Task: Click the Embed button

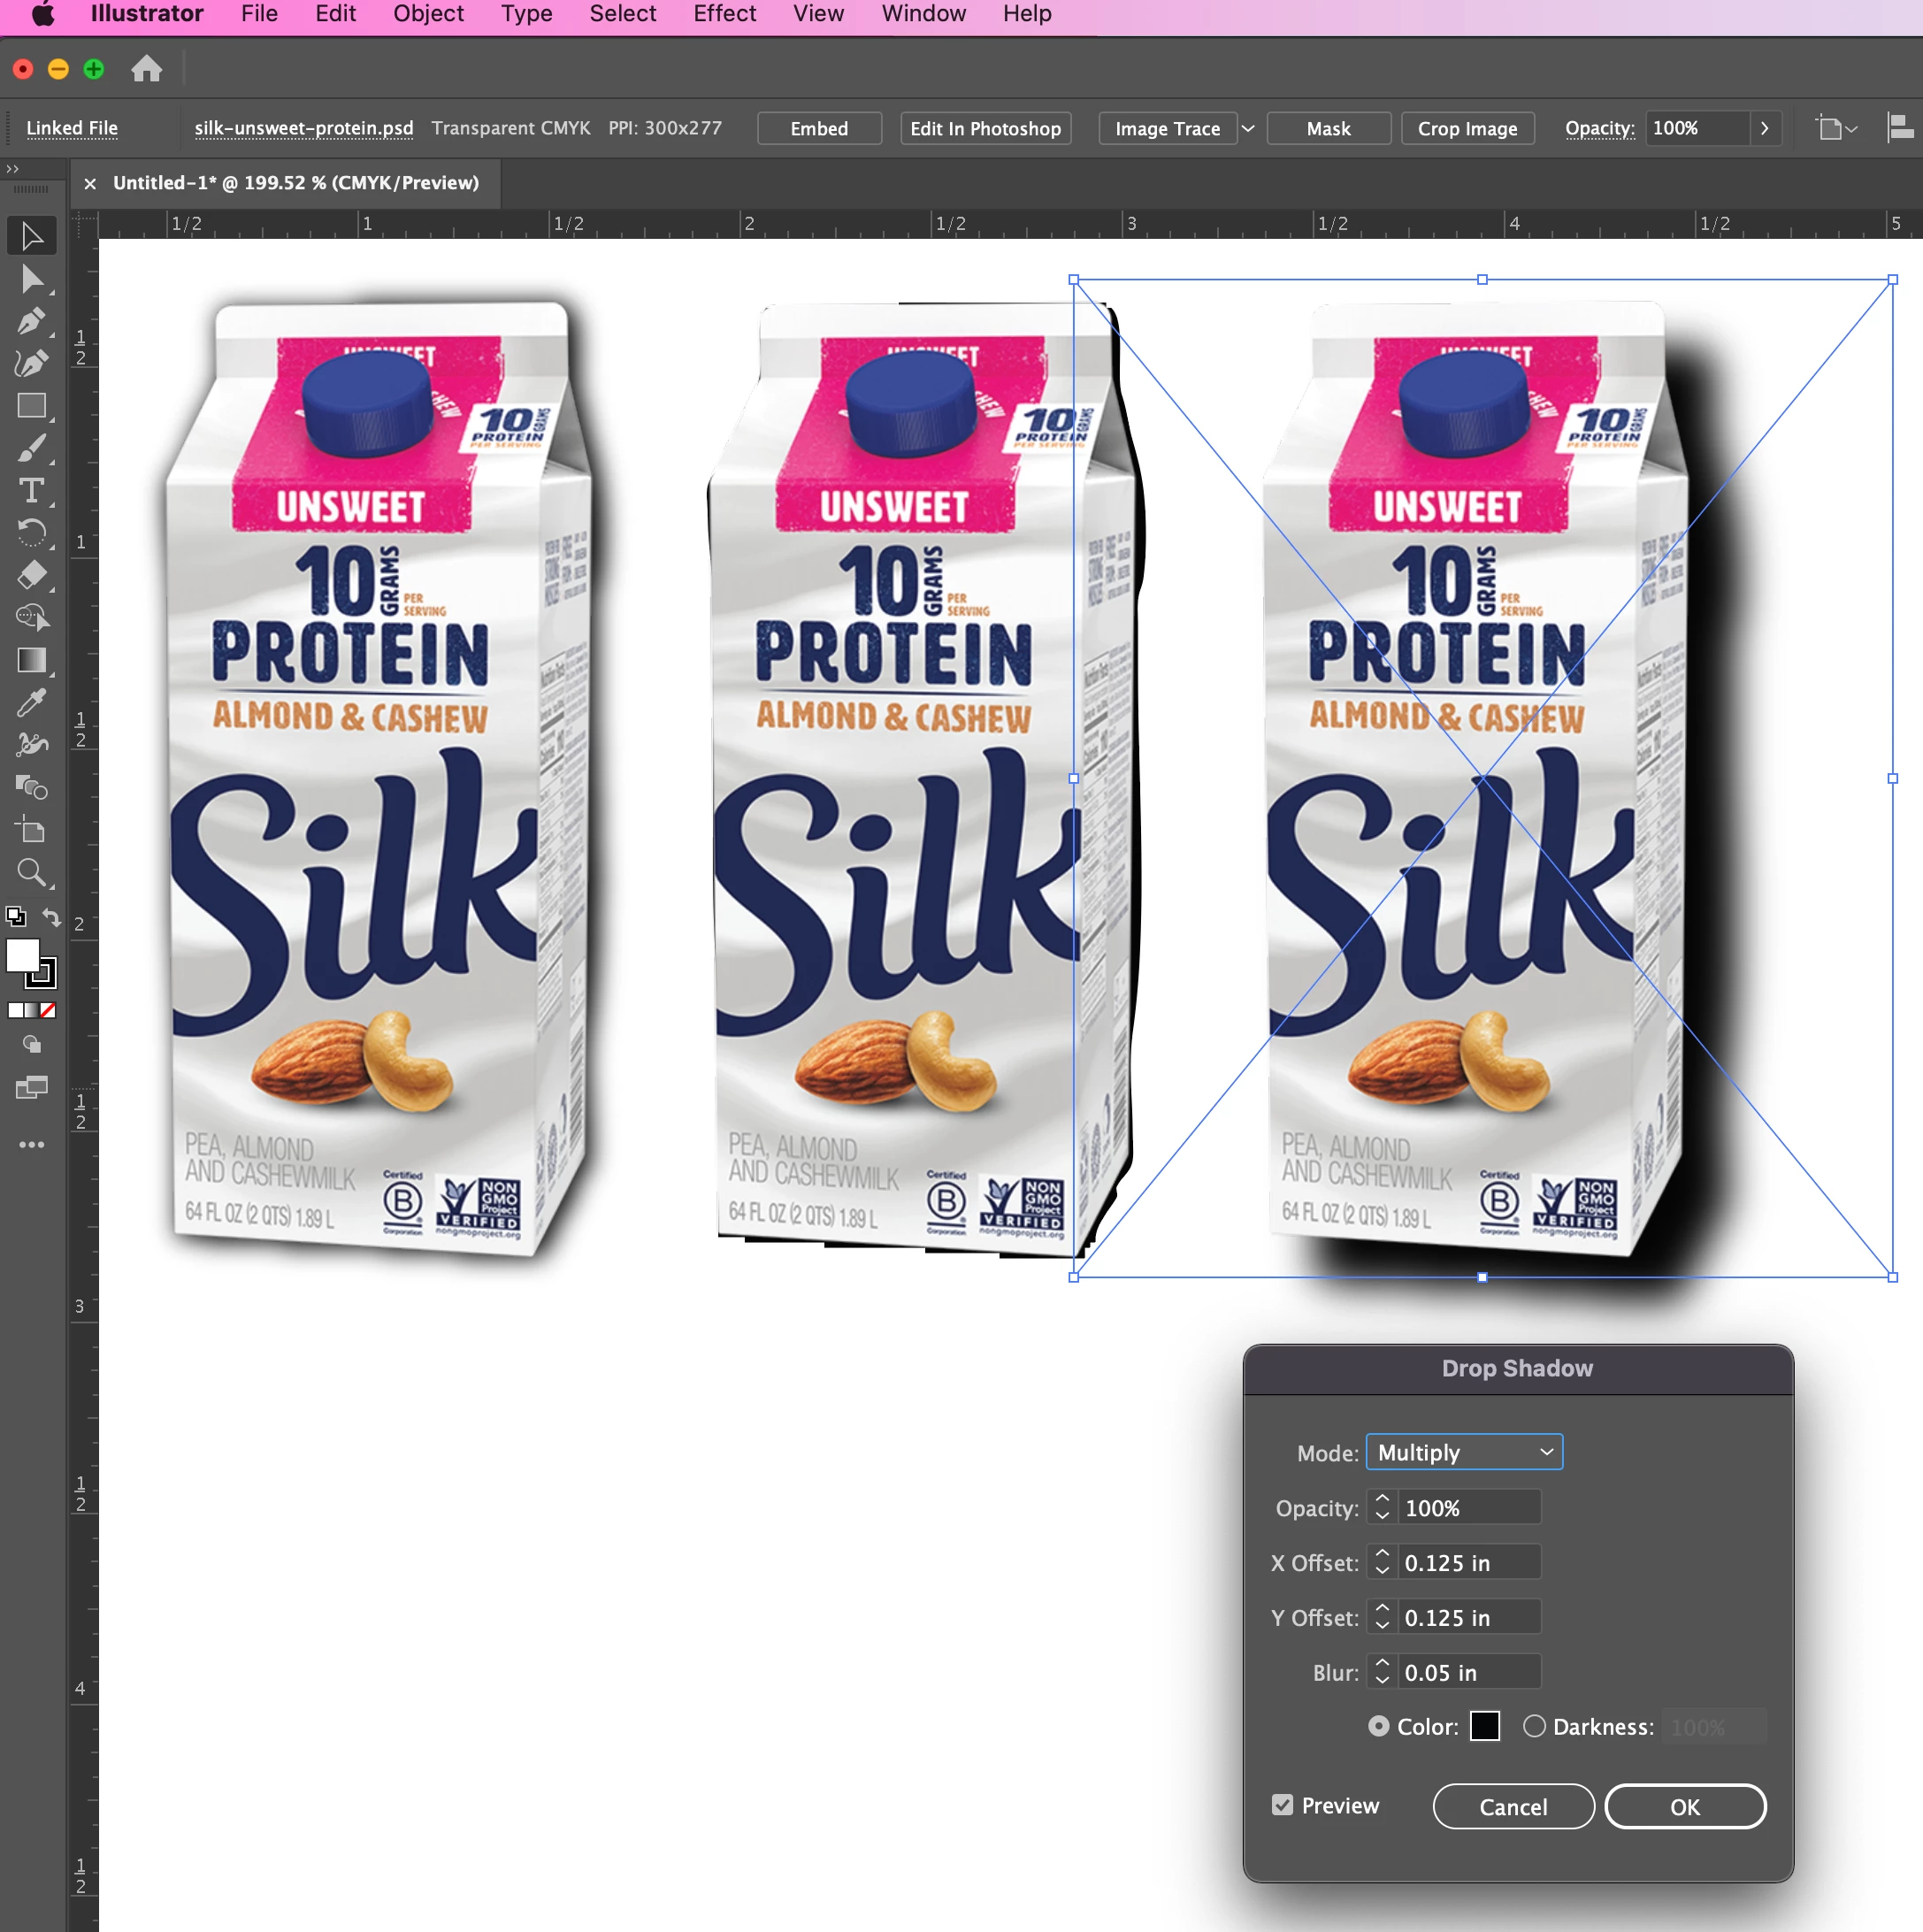Action: 819,128
